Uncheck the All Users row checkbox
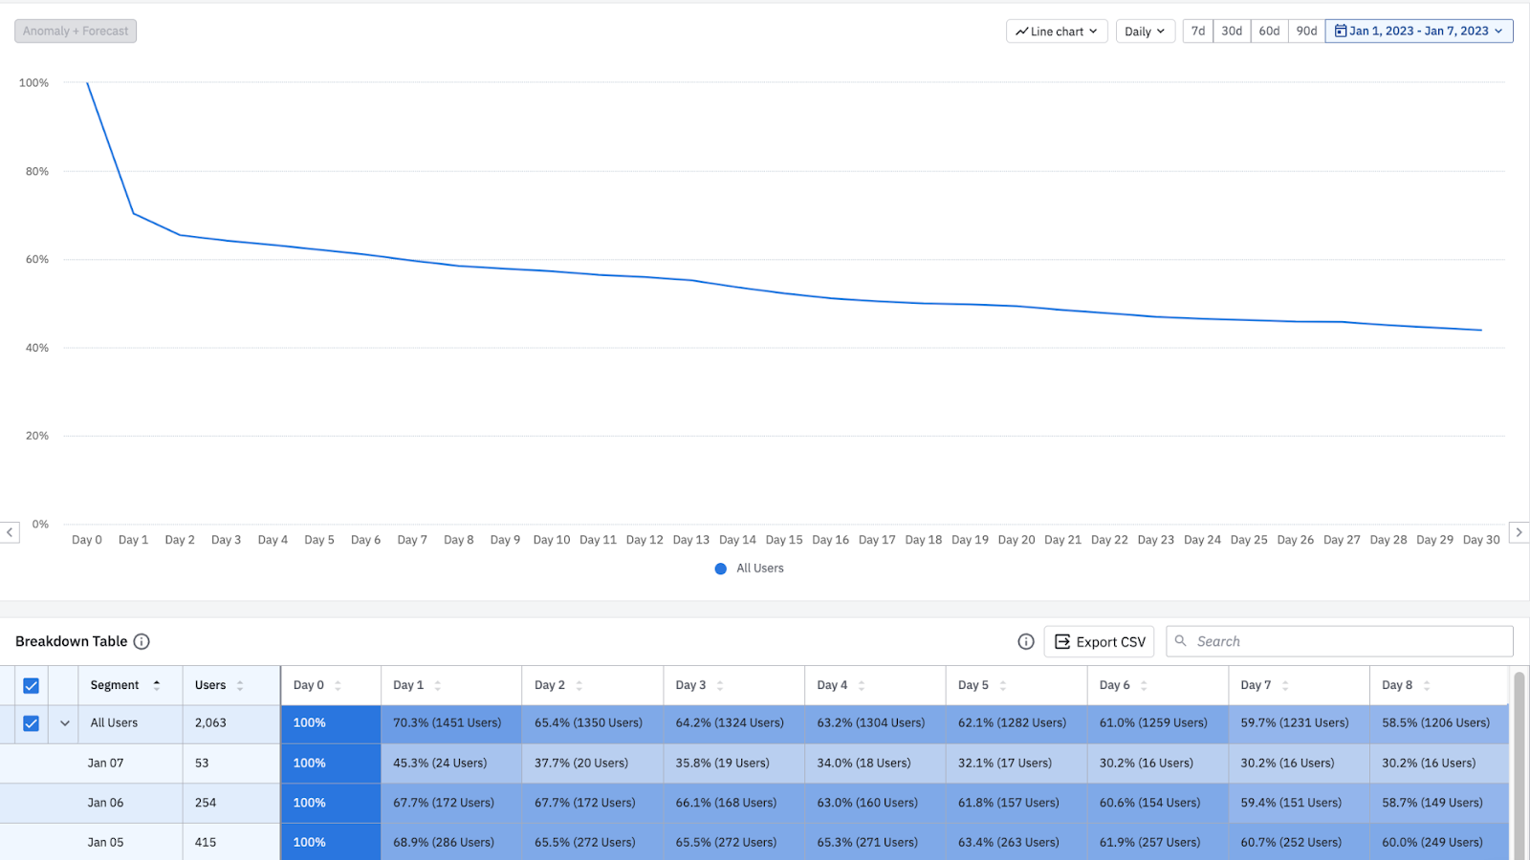This screenshot has height=860, width=1530. 31,723
